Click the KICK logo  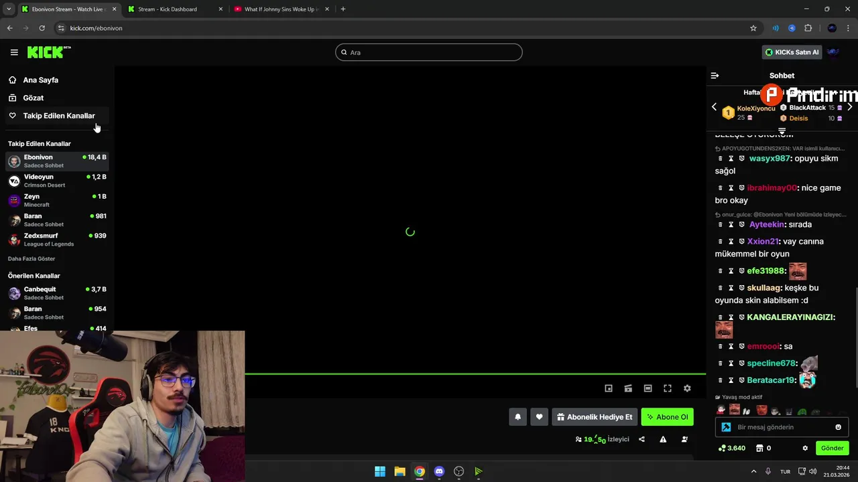click(49, 52)
